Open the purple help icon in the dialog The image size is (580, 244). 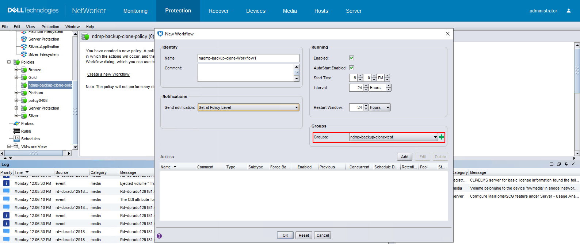[x=159, y=236]
